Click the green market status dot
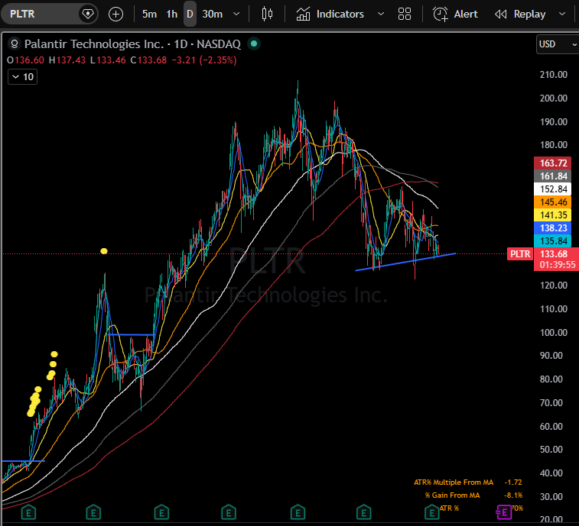The width and height of the screenshot is (579, 526). (254, 44)
